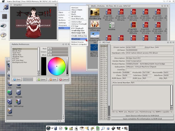Expand the Listers submenu
The width and height of the screenshot is (175, 131).
(64, 15)
